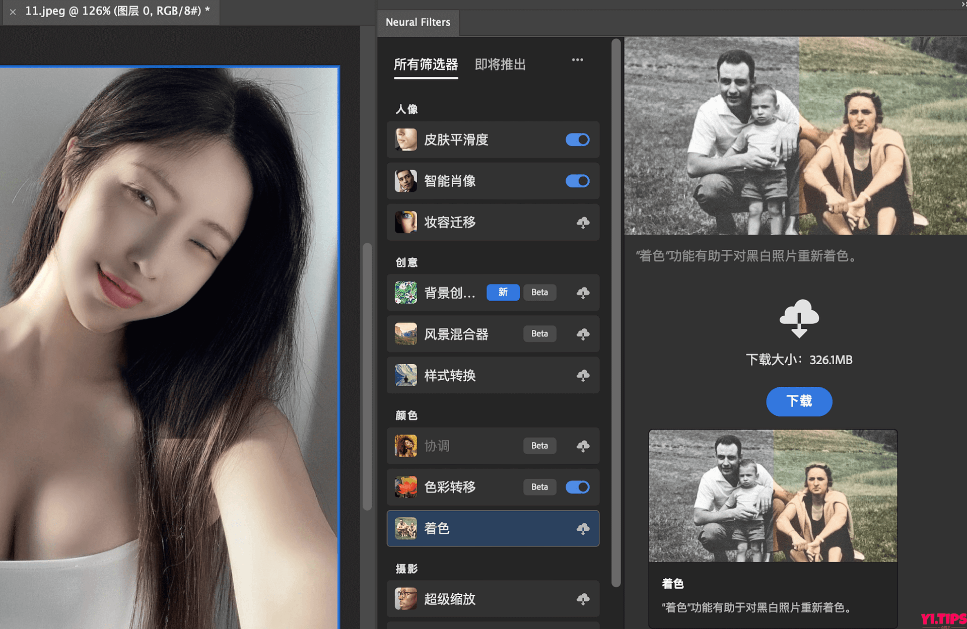
Task: Turn off the 色彩转移 switch
Action: [577, 487]
